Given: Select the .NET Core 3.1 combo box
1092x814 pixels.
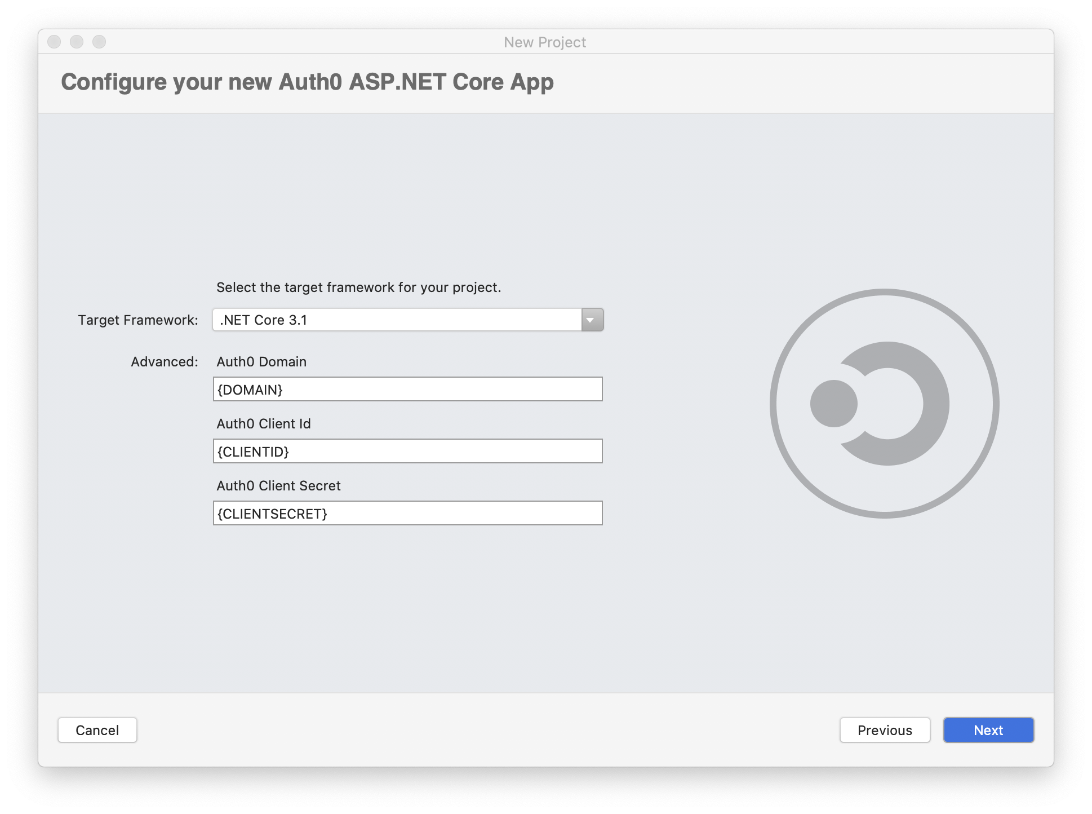Looking at the screenshot, I should 397,320.
